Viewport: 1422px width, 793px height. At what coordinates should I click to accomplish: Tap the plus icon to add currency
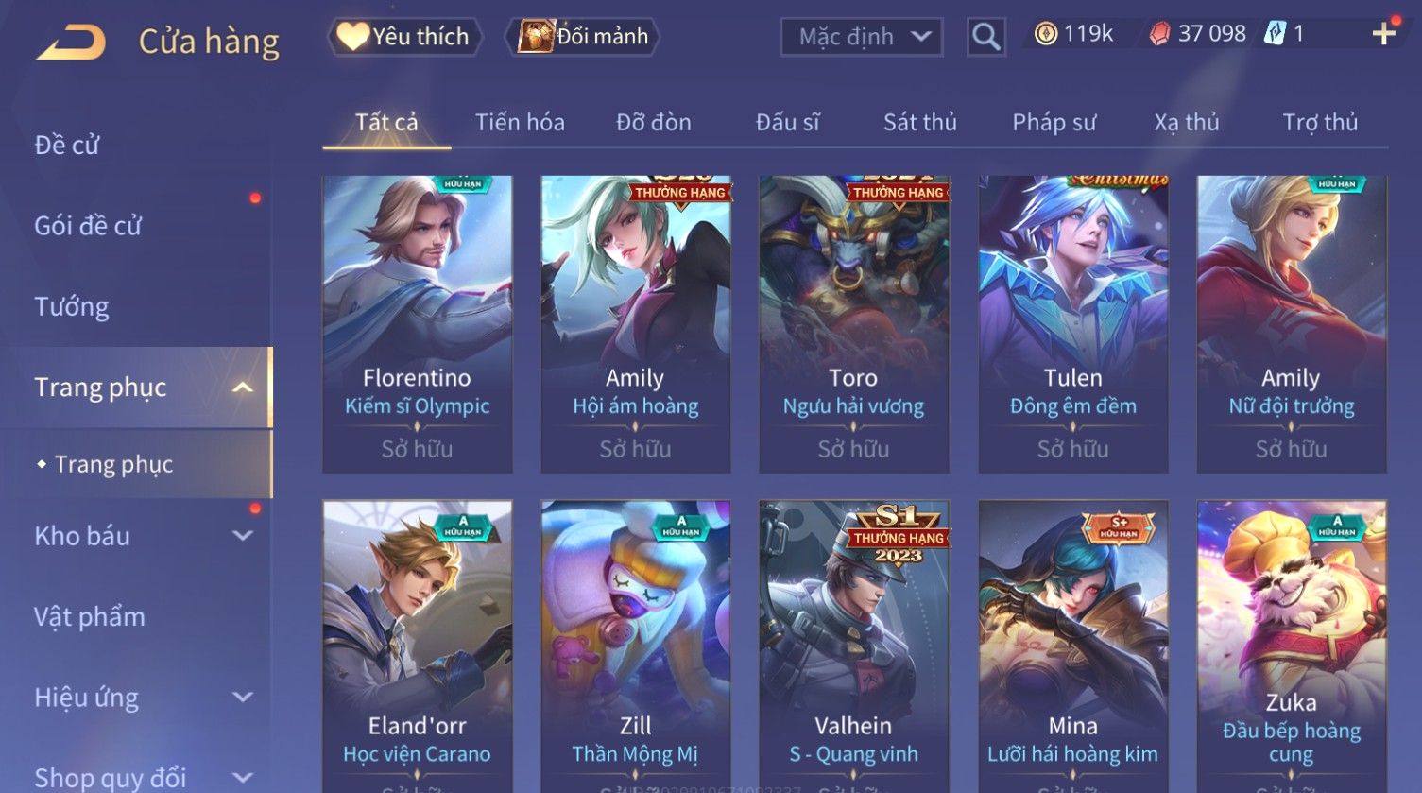(1384, 34)
